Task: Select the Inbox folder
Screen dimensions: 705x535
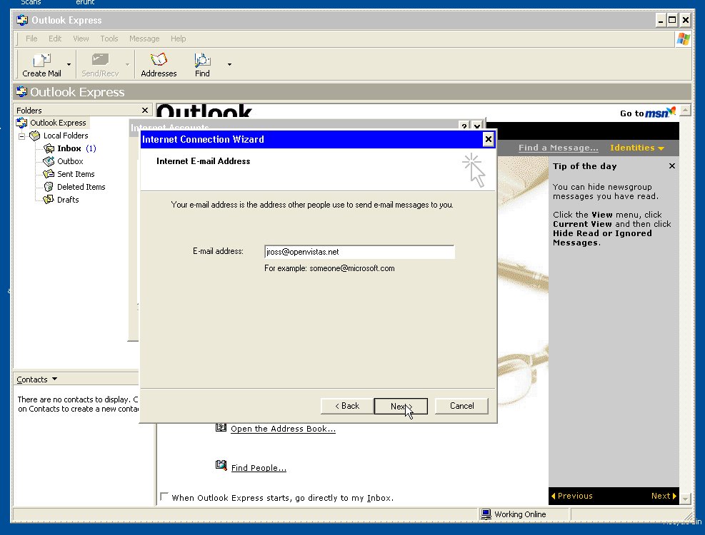Action: (x=69, y=148)
